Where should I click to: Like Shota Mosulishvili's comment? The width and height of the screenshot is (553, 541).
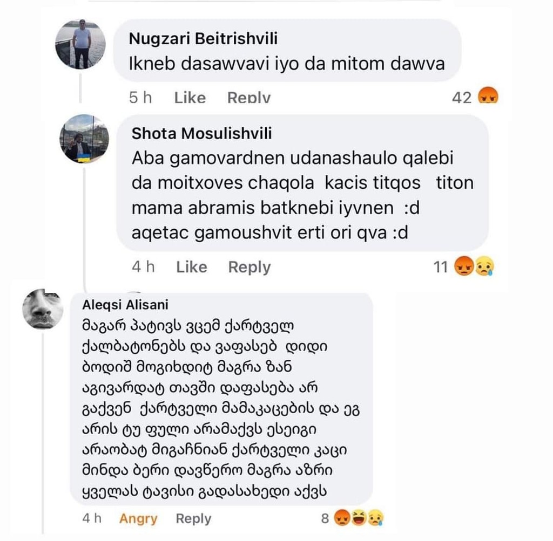pyautogui.click(x=192, y=267)
